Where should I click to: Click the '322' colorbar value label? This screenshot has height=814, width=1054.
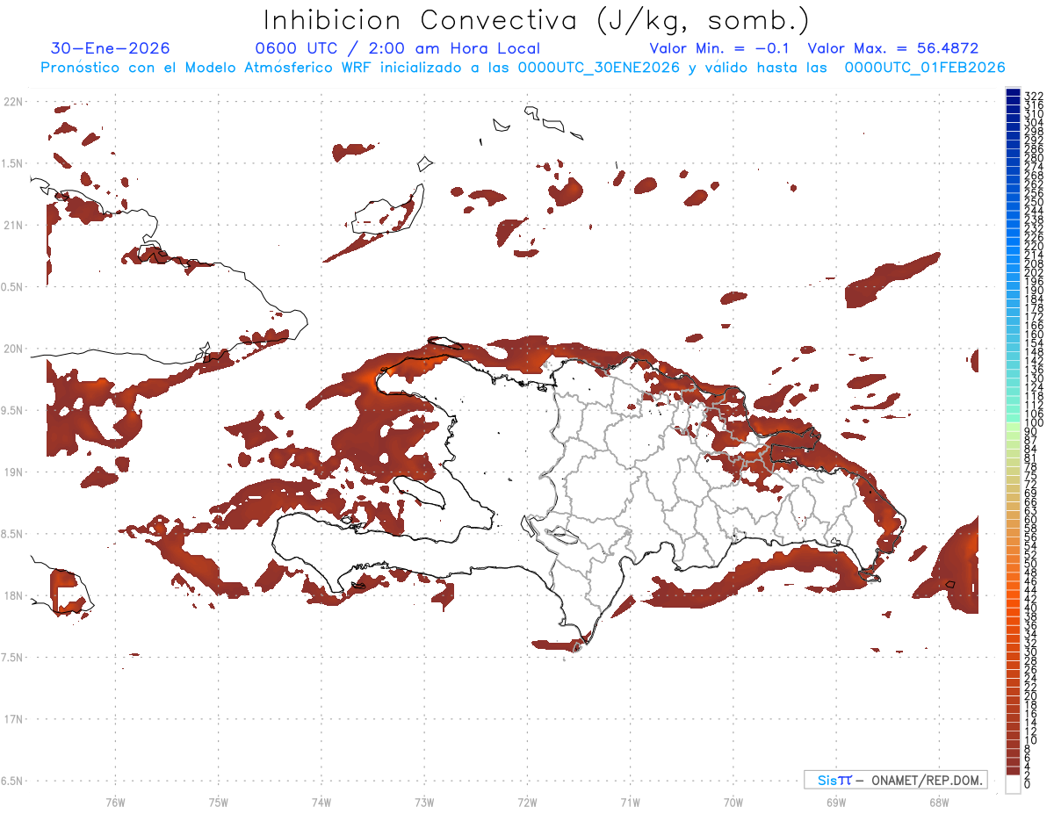(x=1033, y=96)
